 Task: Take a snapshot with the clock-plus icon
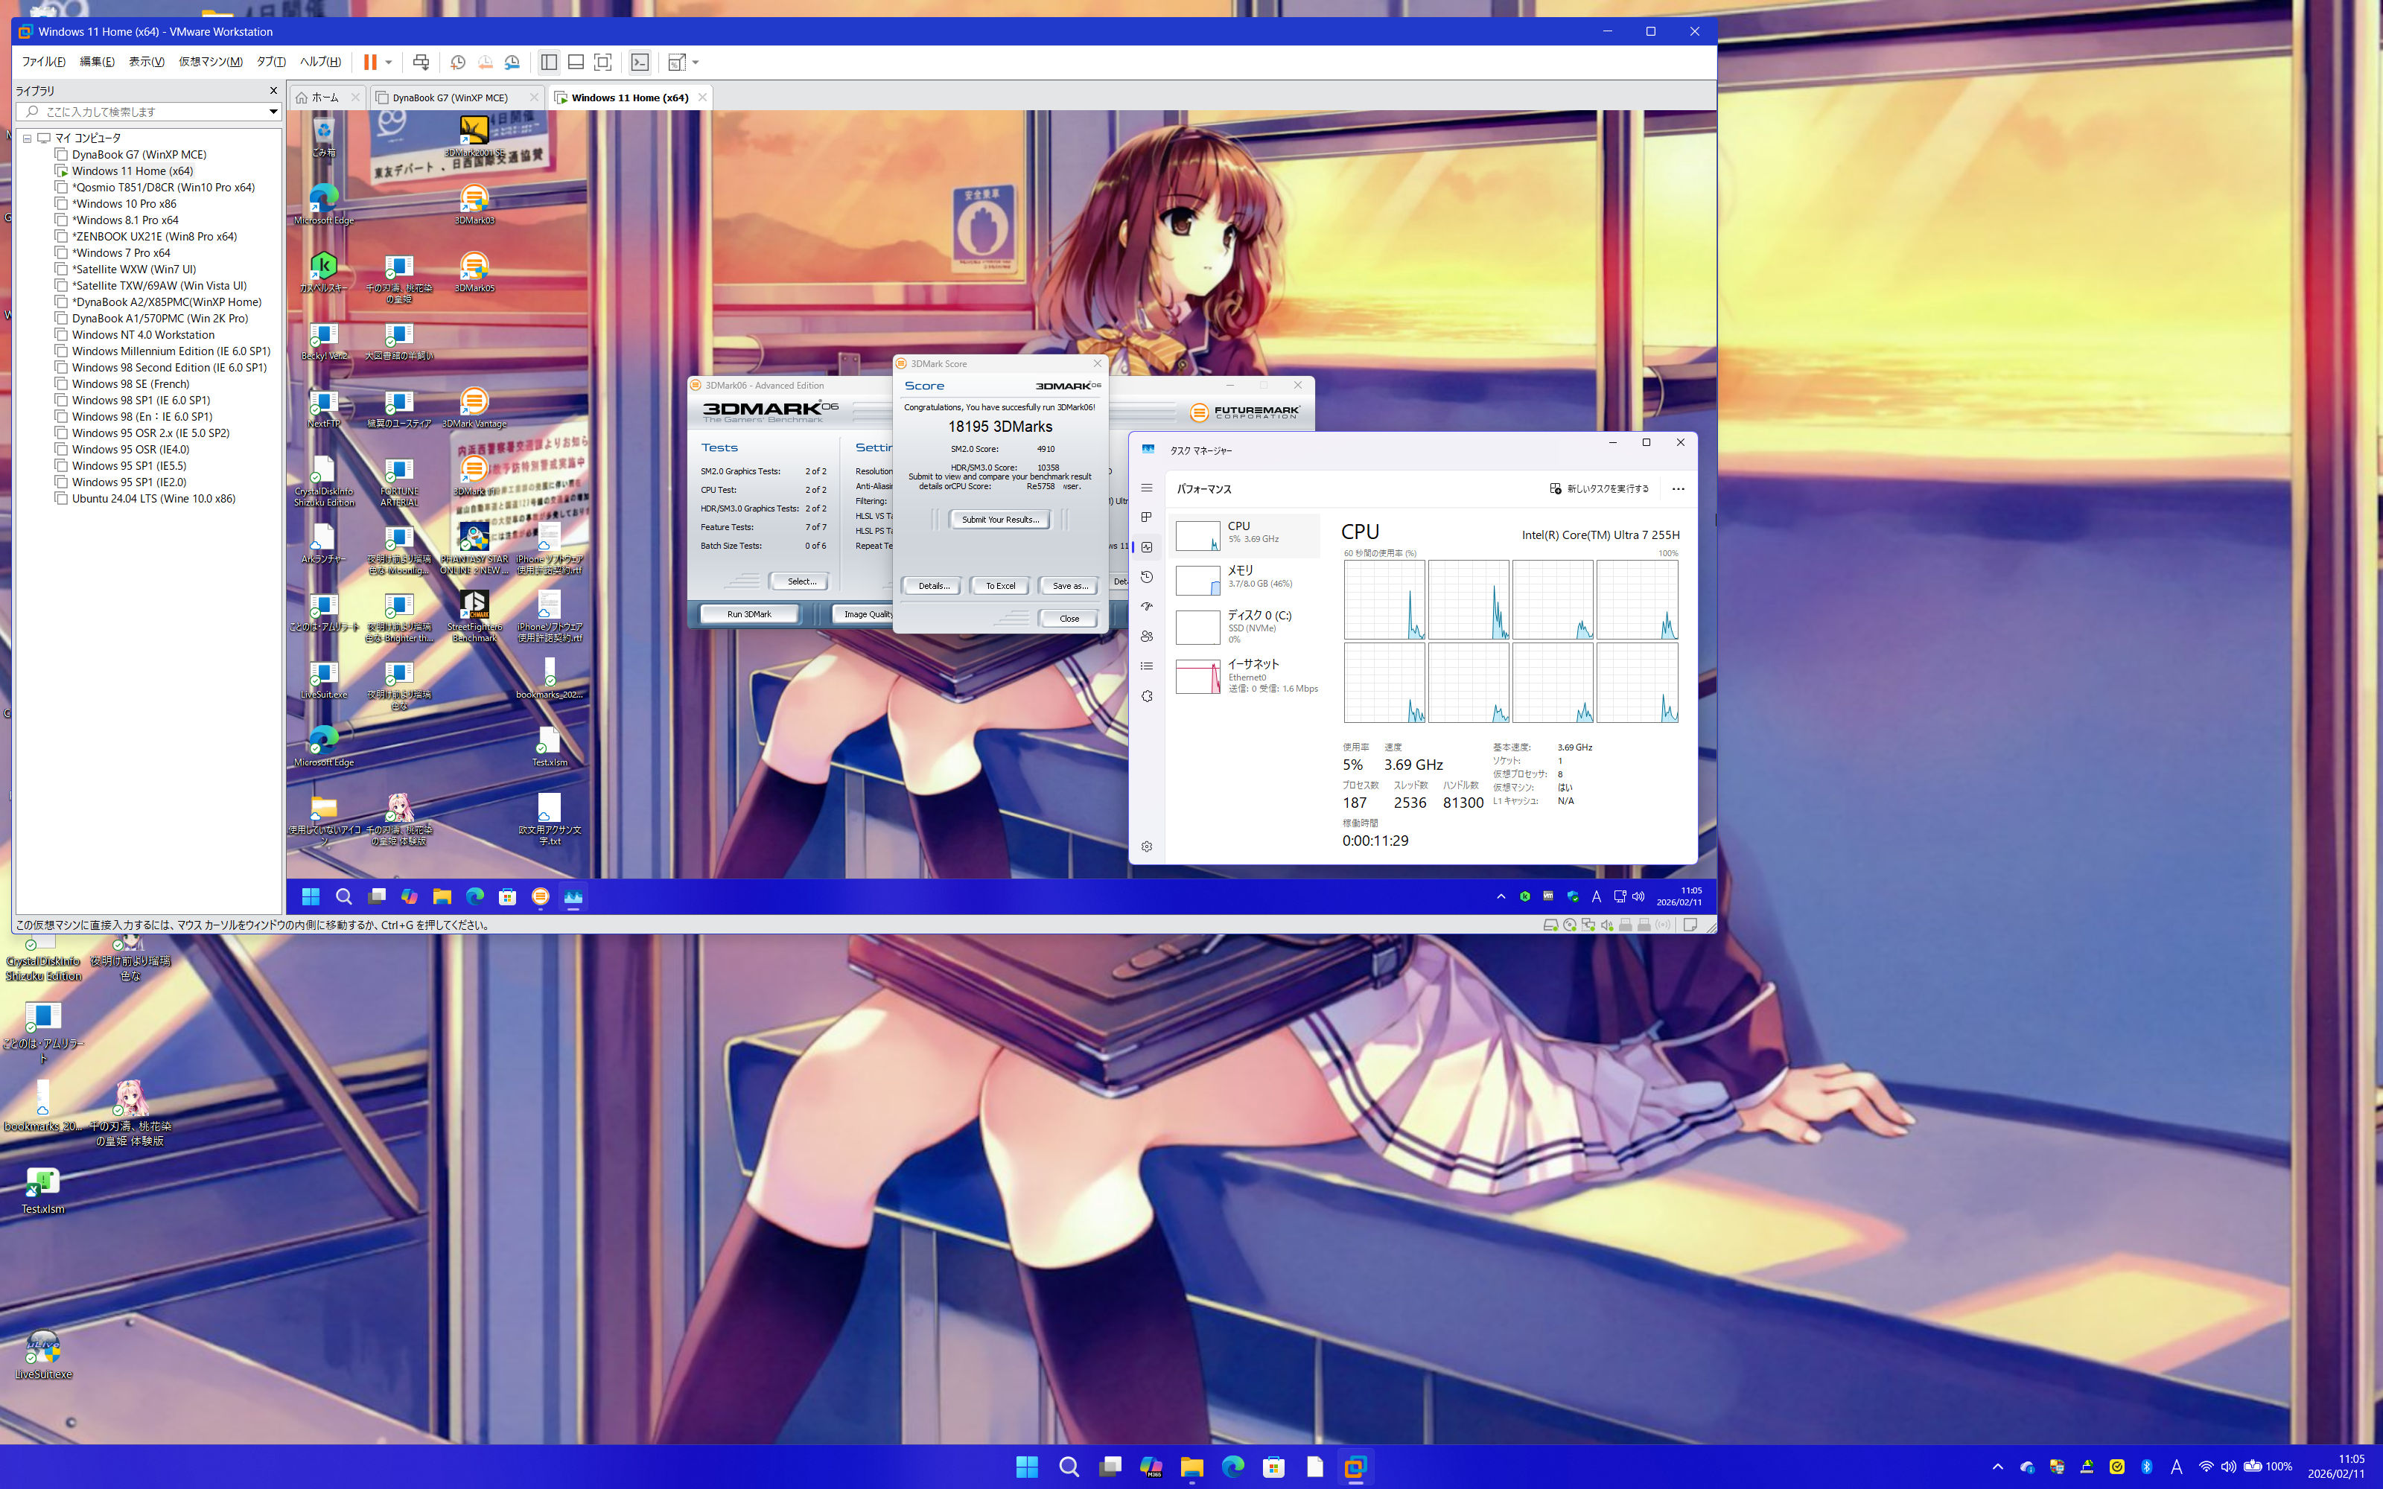coord(458,62)
